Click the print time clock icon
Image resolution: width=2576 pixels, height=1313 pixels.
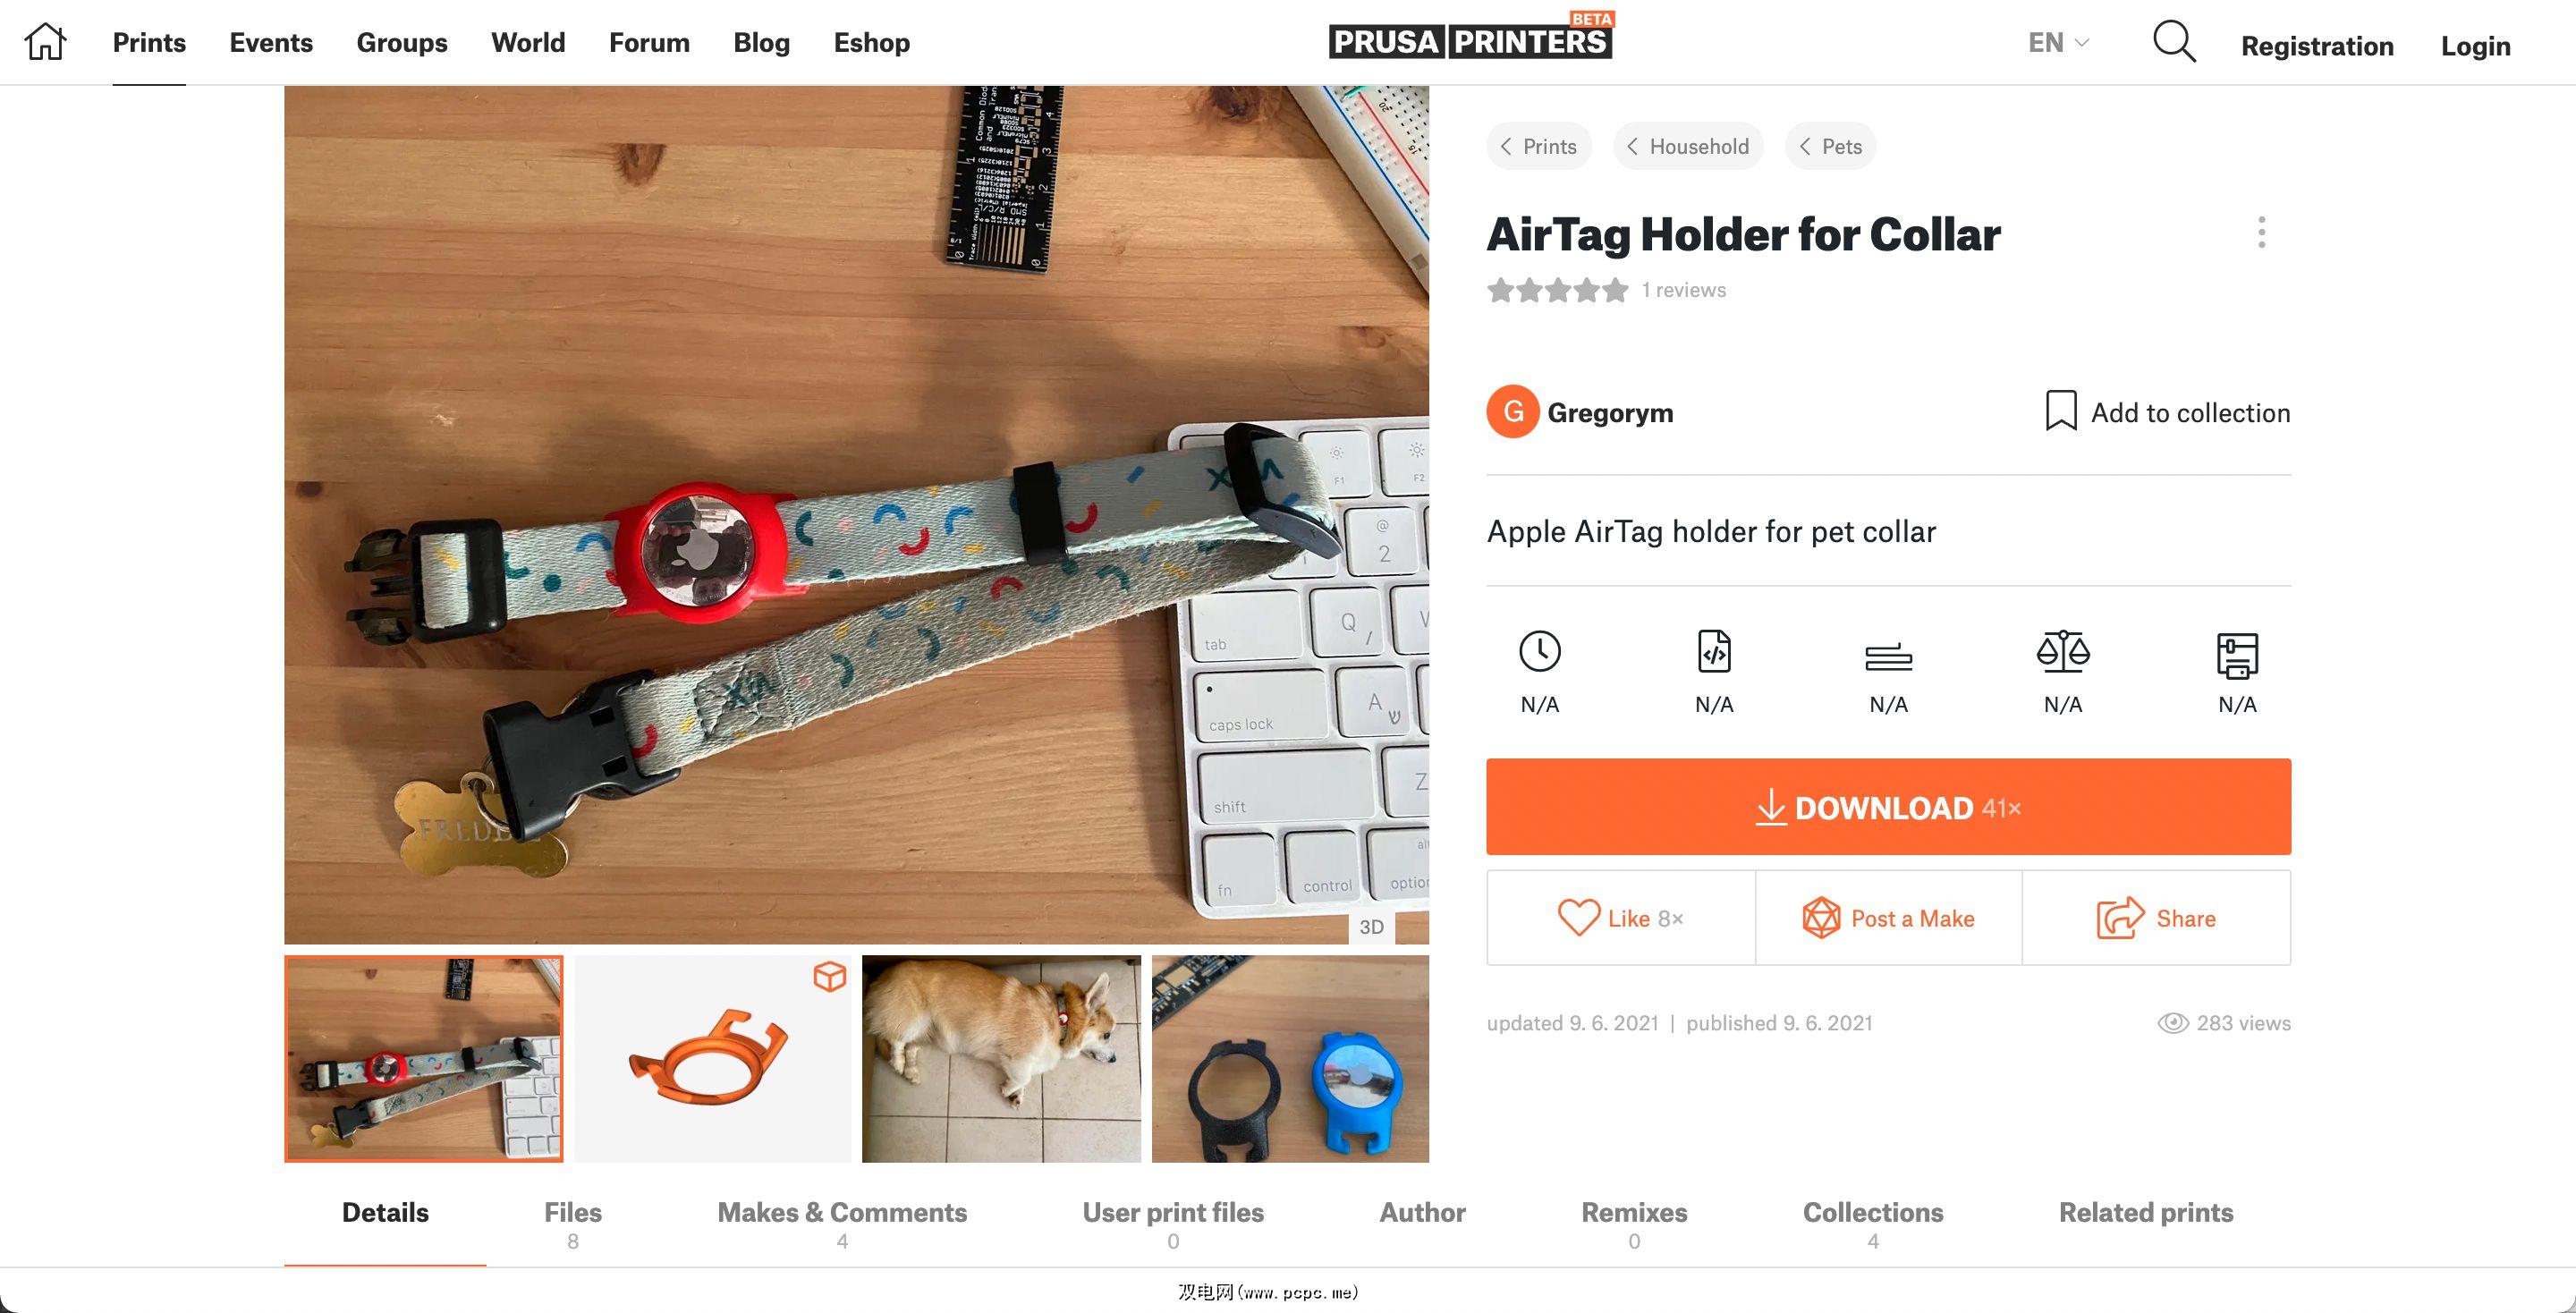click(x=1539, y=651)
